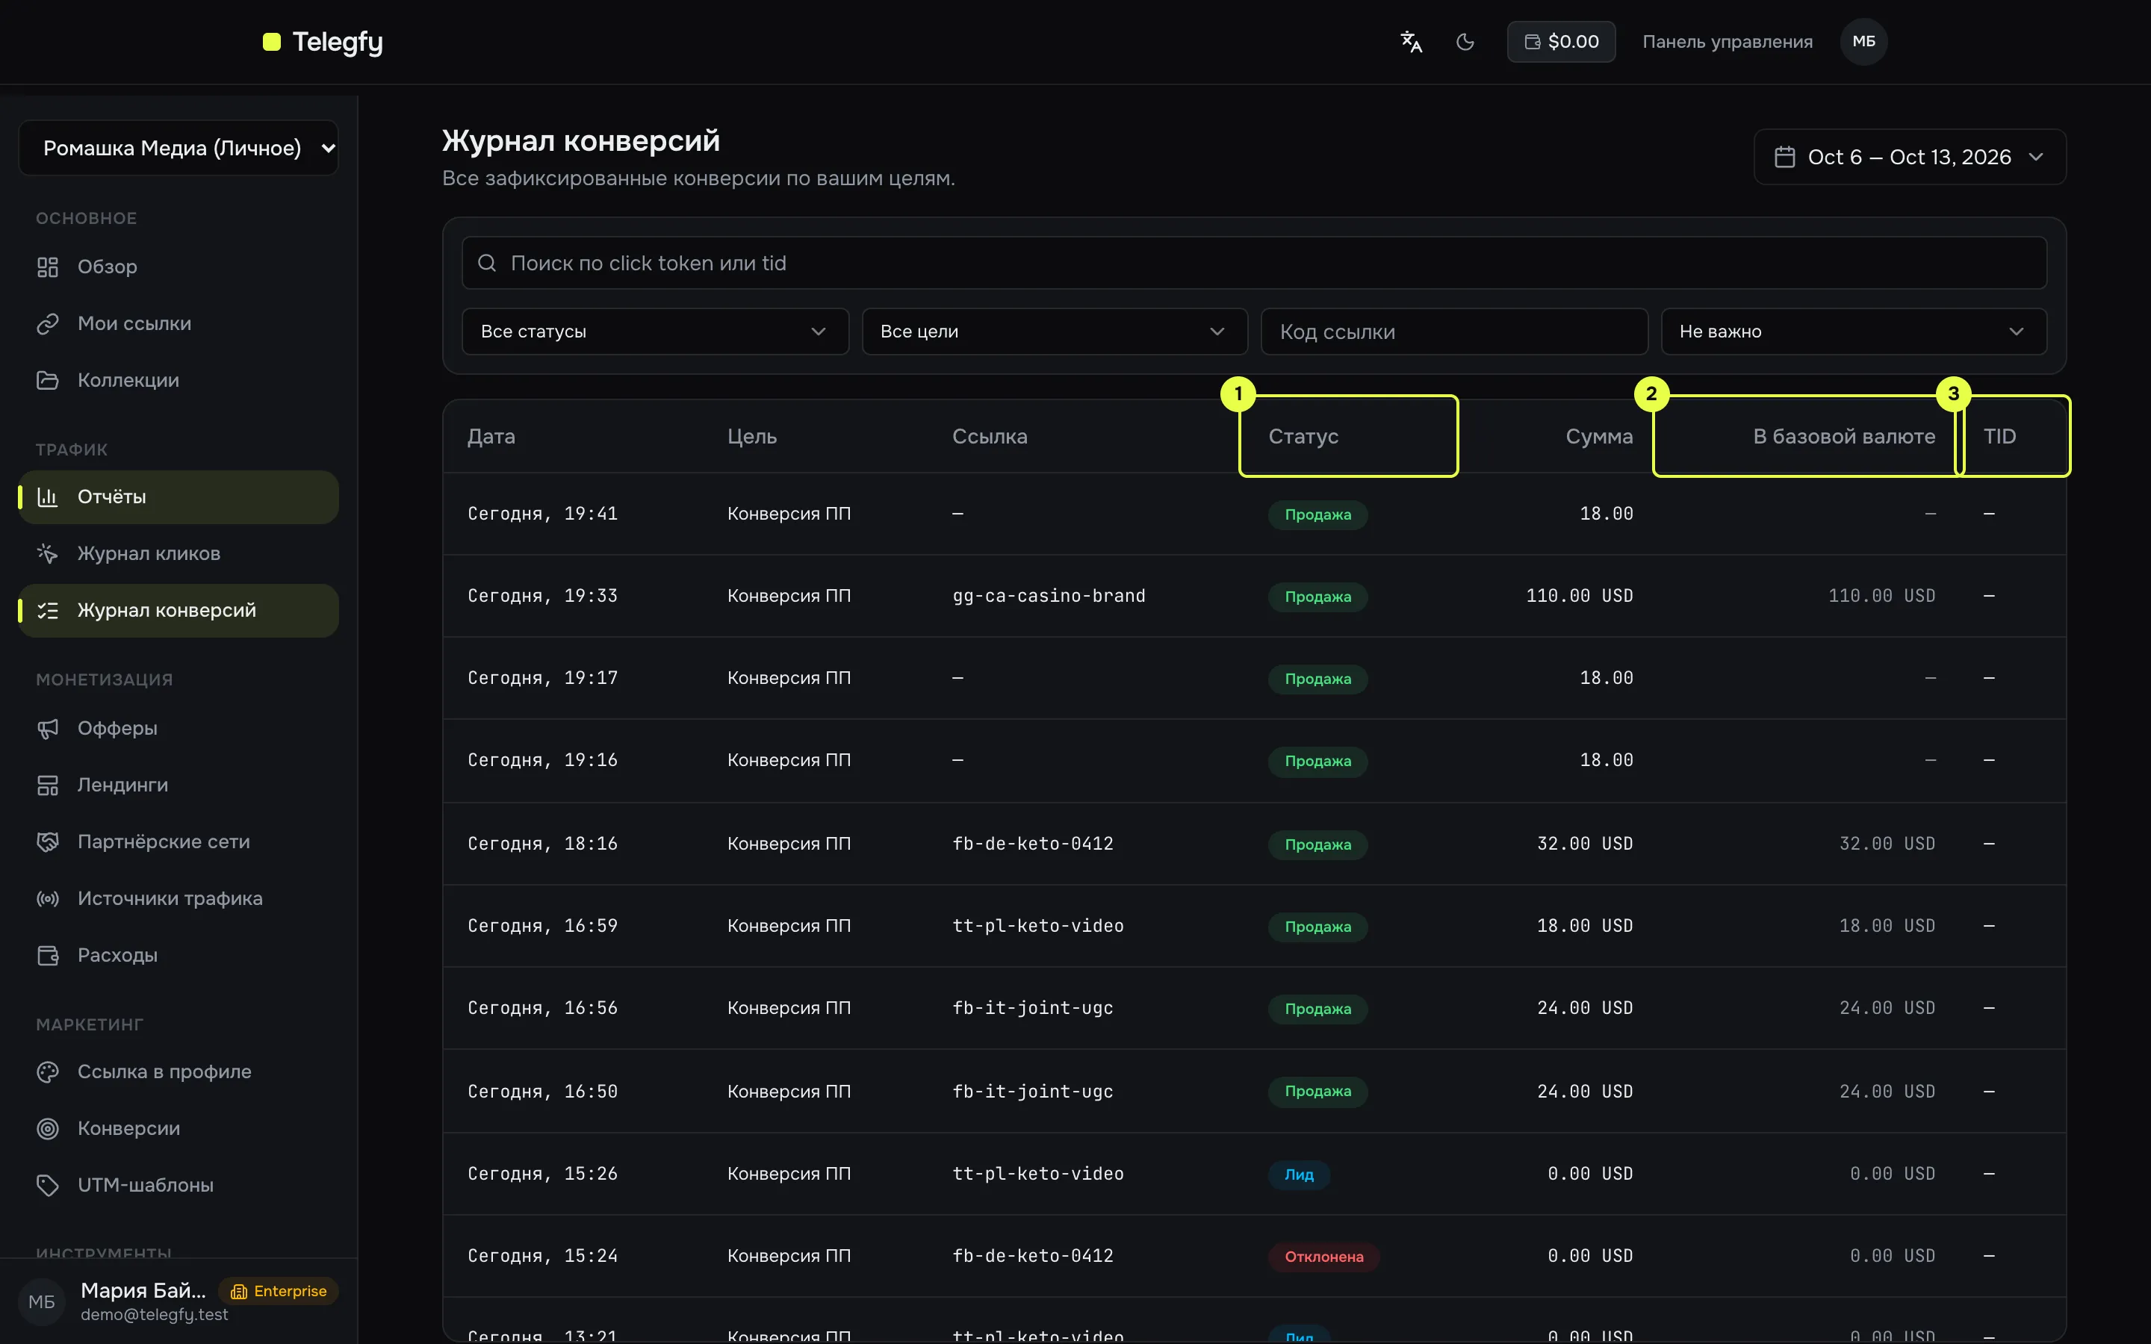Screen dimensions: 2151x1344
Task: Click the Источники трафика broadcast icon
Action: click(x=48, y=899)
